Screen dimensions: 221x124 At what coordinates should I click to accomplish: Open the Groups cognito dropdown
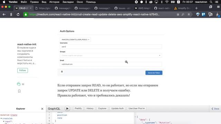111,55
